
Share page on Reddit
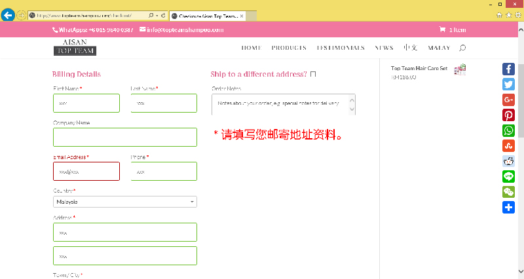pos(508,161)
